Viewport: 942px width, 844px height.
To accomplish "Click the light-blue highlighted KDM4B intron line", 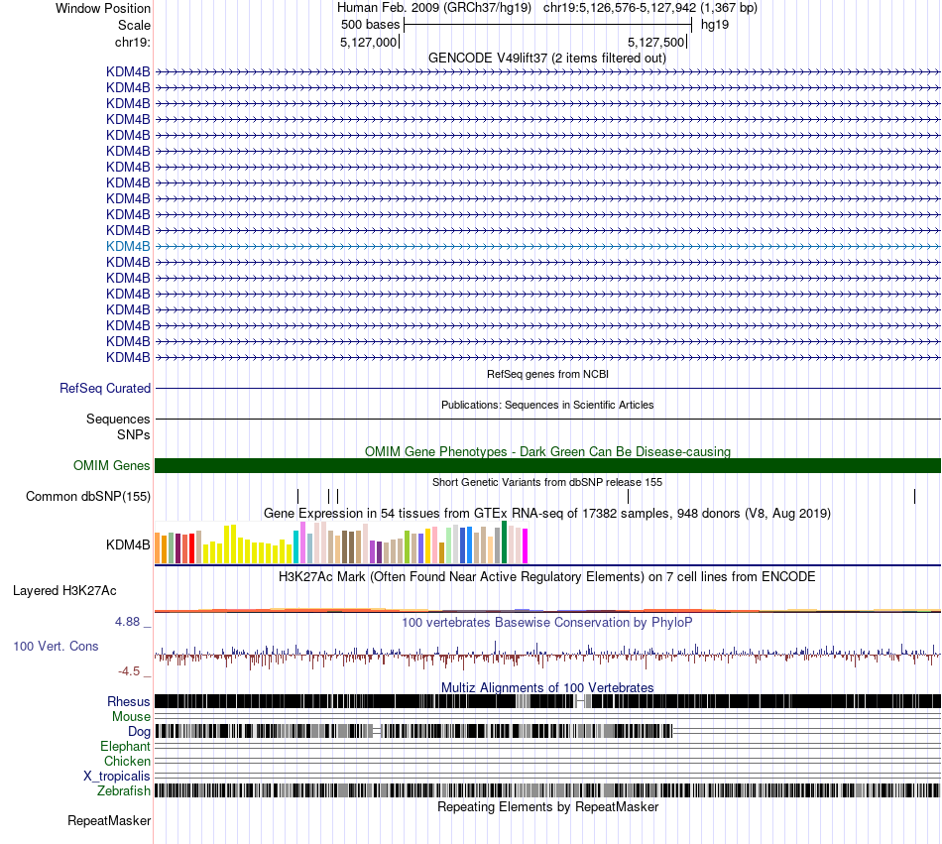I will tap(548, 246).
